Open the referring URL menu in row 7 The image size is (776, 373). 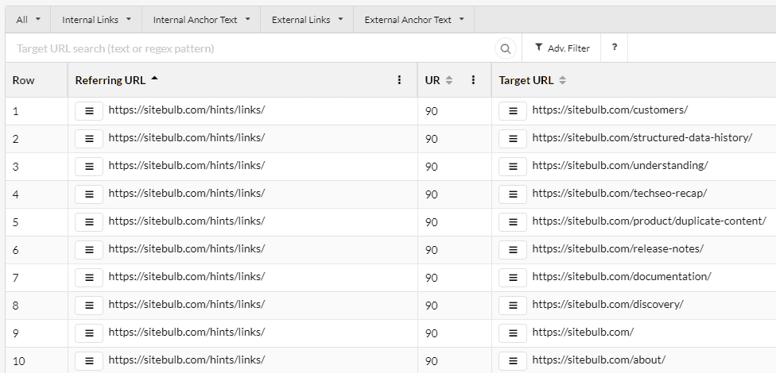coord(89,278)
